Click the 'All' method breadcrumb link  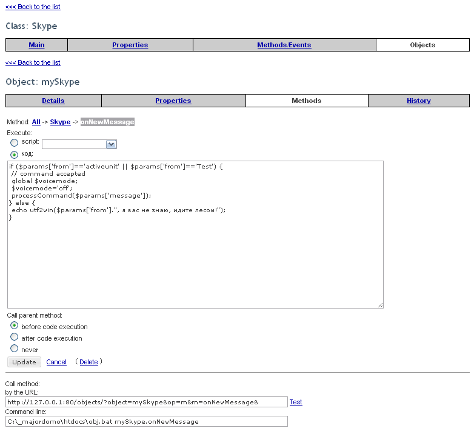(x=36, y=122)
